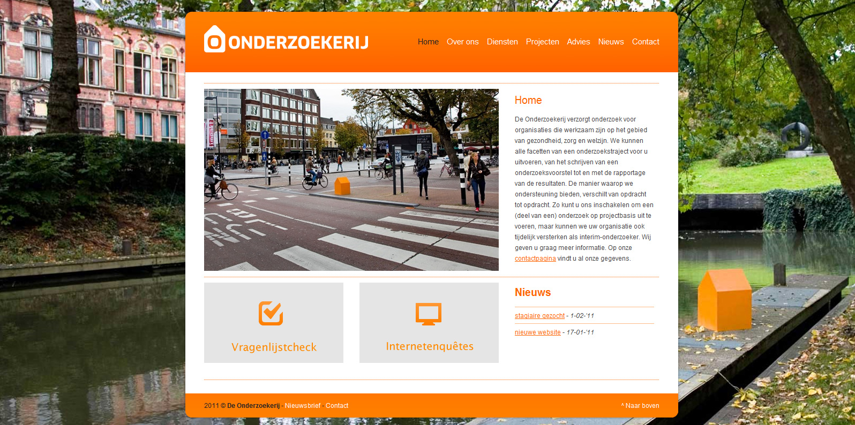Click the Contact link in the footer
855x425 pixels.
tap(337, 406)
